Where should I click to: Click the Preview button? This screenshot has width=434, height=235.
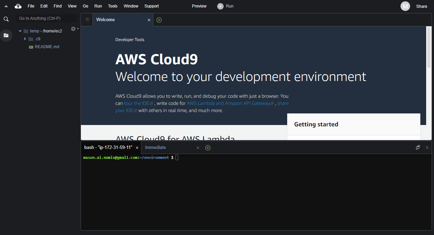click(199, 6)
